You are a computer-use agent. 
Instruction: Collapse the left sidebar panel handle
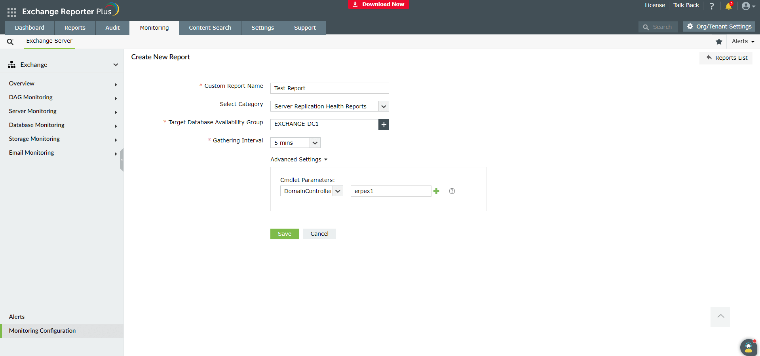click(122, 160)
